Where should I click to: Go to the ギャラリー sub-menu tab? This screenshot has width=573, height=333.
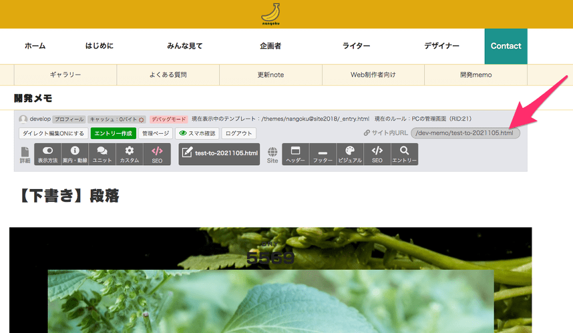pos(65,75)
